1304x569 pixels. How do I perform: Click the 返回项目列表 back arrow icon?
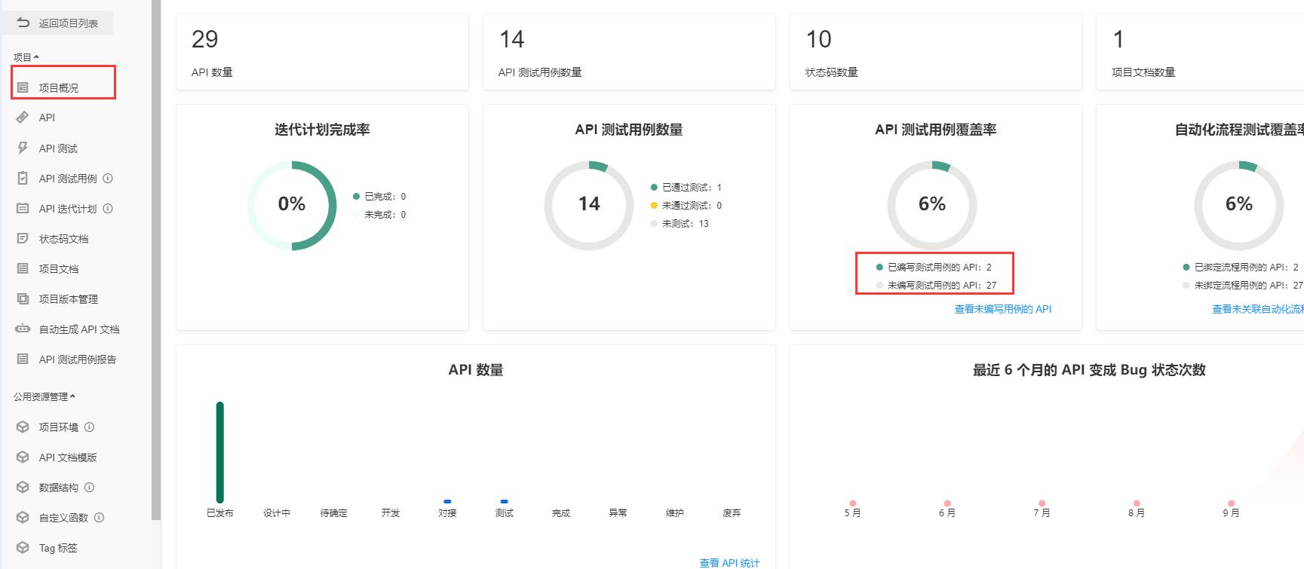[x=23, y=23]
